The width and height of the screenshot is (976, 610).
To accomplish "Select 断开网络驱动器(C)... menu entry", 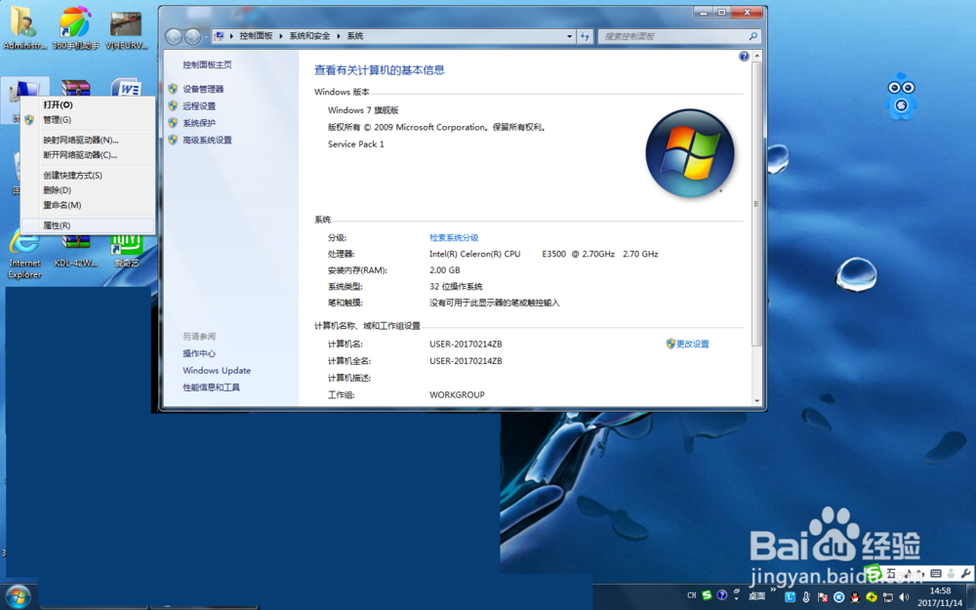I will [87, 155].
